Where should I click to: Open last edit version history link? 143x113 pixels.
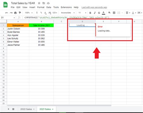(94, 7)
